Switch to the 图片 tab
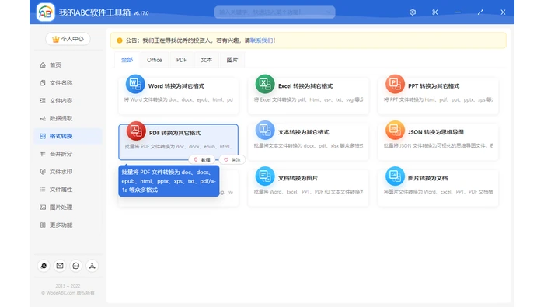The height and width of the screenshot is (307, 544). pyautogui.click(x=232, y=60)
